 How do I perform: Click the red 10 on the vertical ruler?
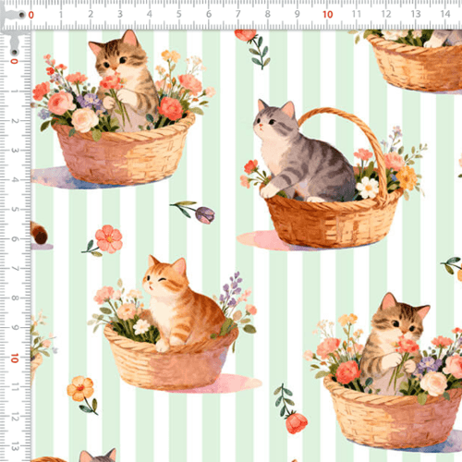click(x=15, y=358)
